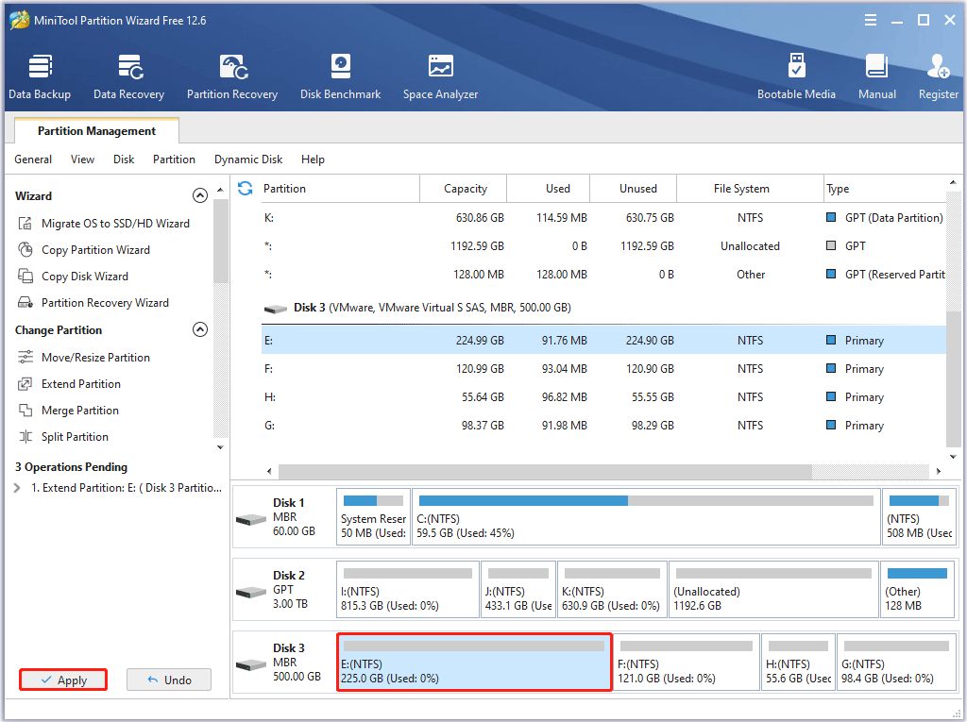The image size is (967, 722).
Task: Sort by Used column header
Action: [x=549, y=188]
